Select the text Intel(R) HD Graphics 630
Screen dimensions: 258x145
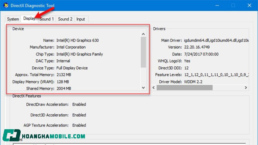77,41
